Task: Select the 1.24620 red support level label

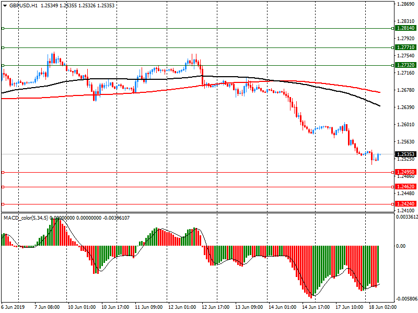Action: tap(405, 187)
